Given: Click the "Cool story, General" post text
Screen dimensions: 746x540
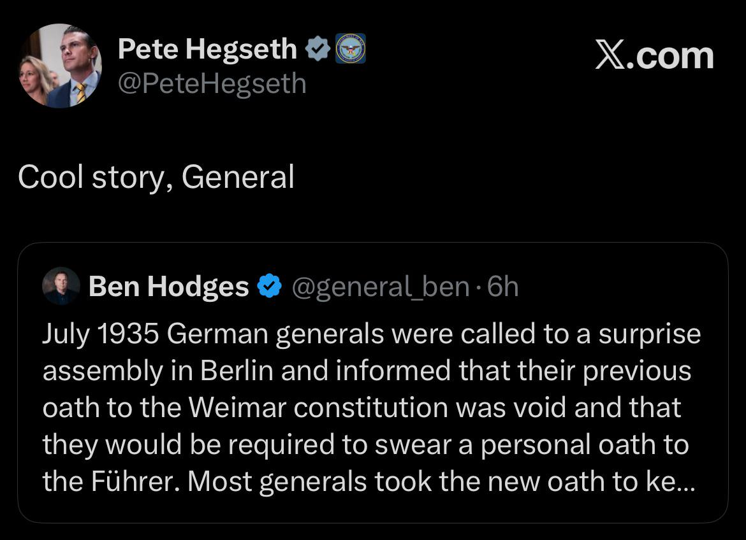Looking at the screenshot, I should tap(156, 177).
